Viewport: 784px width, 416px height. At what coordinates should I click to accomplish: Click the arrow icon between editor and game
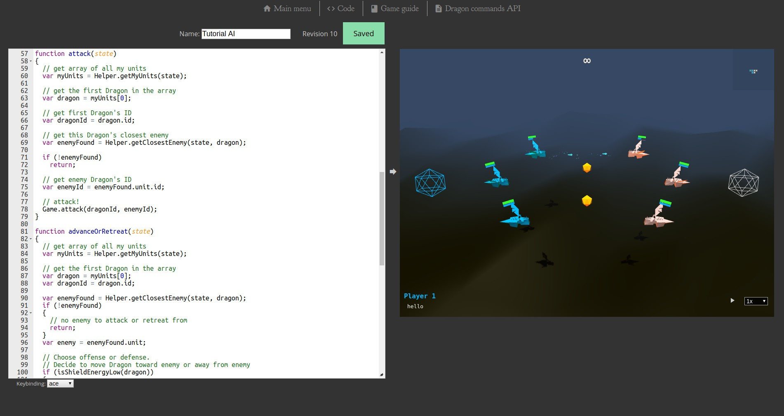(393, 172)
